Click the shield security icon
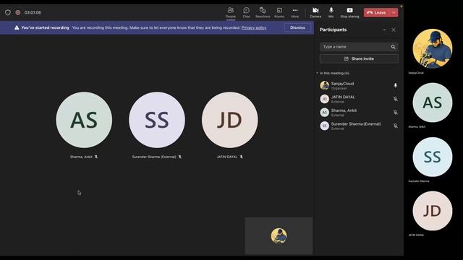 (8, 12)
